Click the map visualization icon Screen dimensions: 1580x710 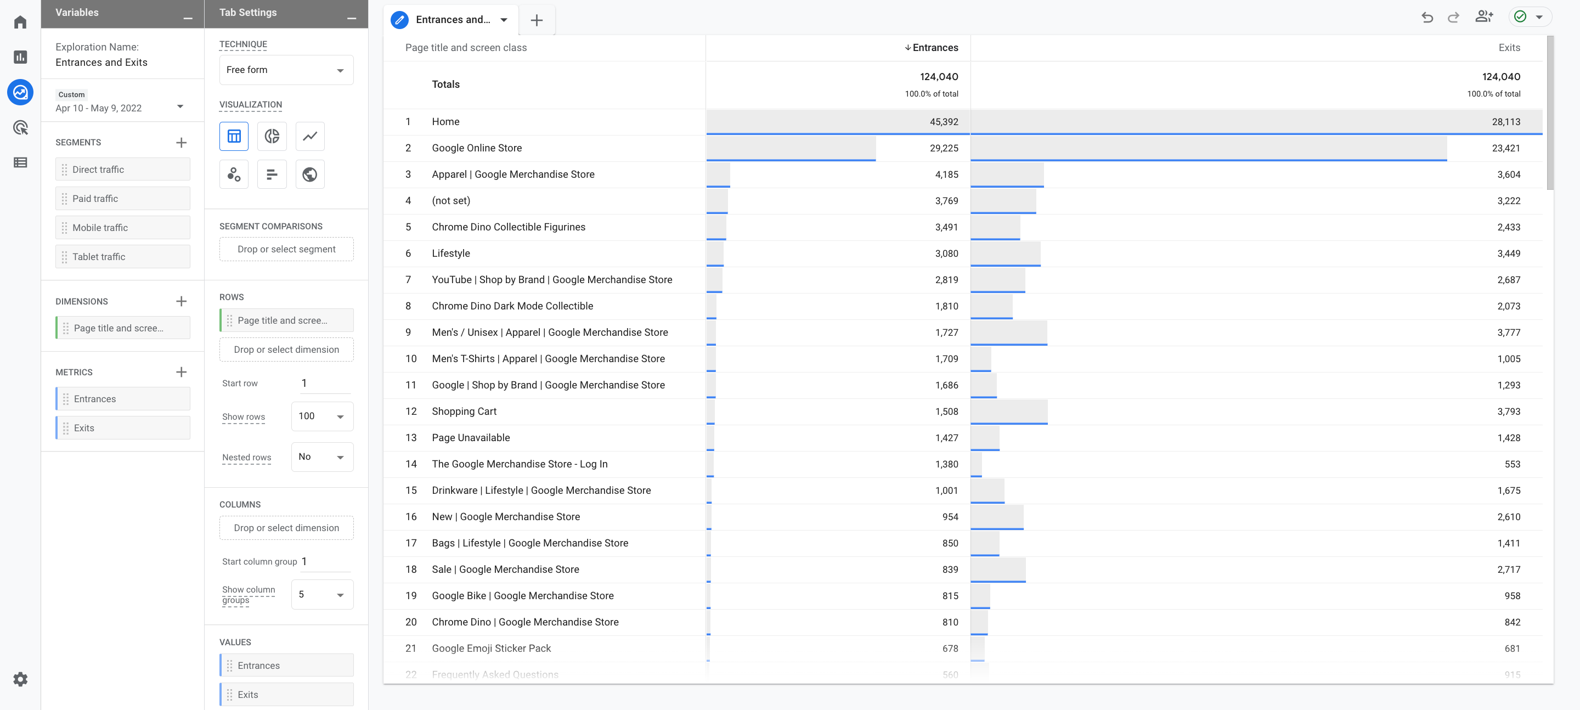pos(309,174)
